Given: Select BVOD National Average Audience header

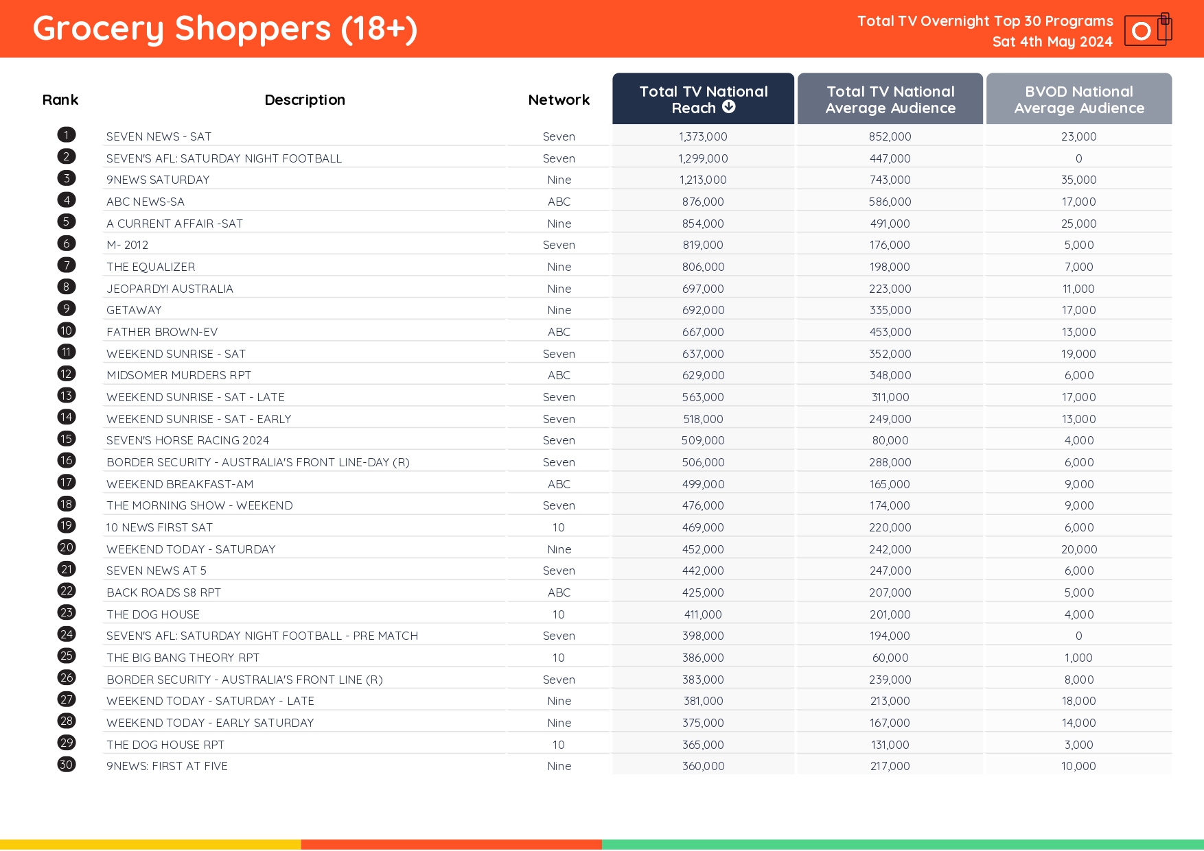Looking at the screenshot, I should tap(1078, 99).
